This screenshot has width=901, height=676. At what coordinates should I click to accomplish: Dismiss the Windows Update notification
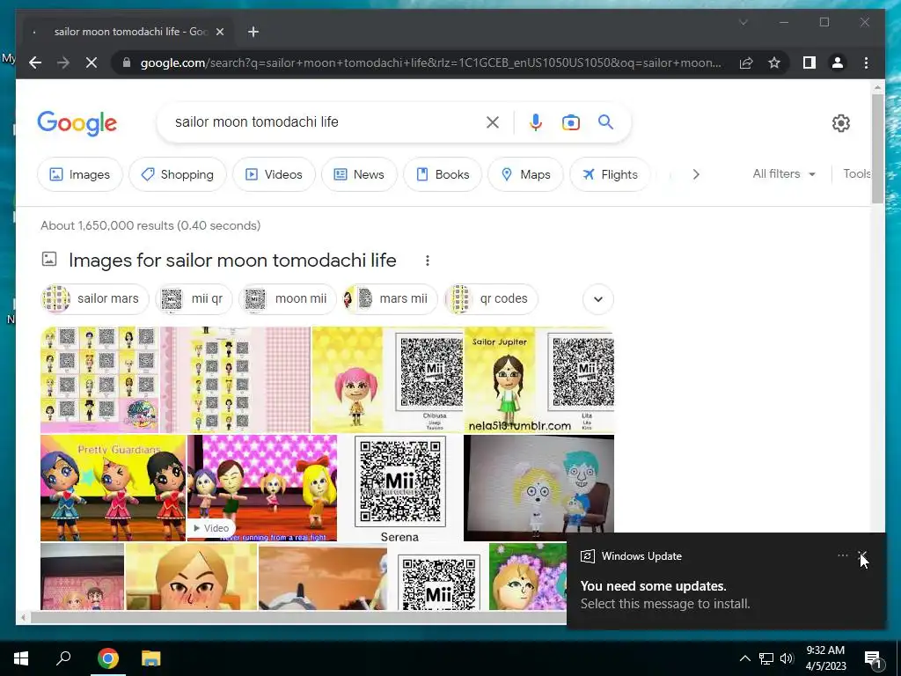click(x=862, y=556)
